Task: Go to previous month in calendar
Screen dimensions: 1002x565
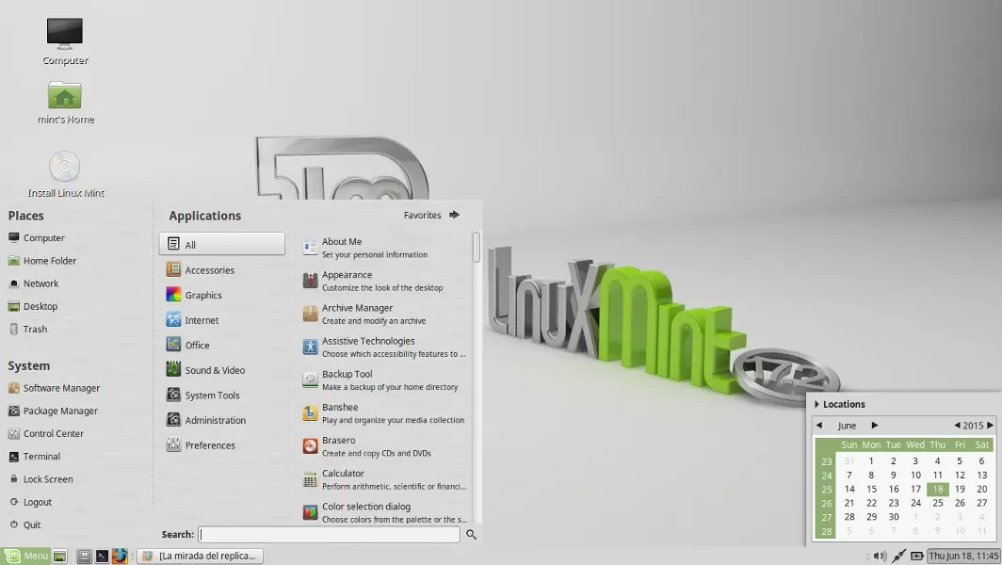Action: pos(819,425)
